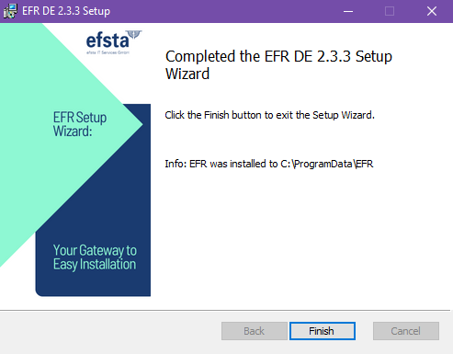Minimize the EFR DE Setup window
This screenshot has width=453, height=354.
[348, 11]
